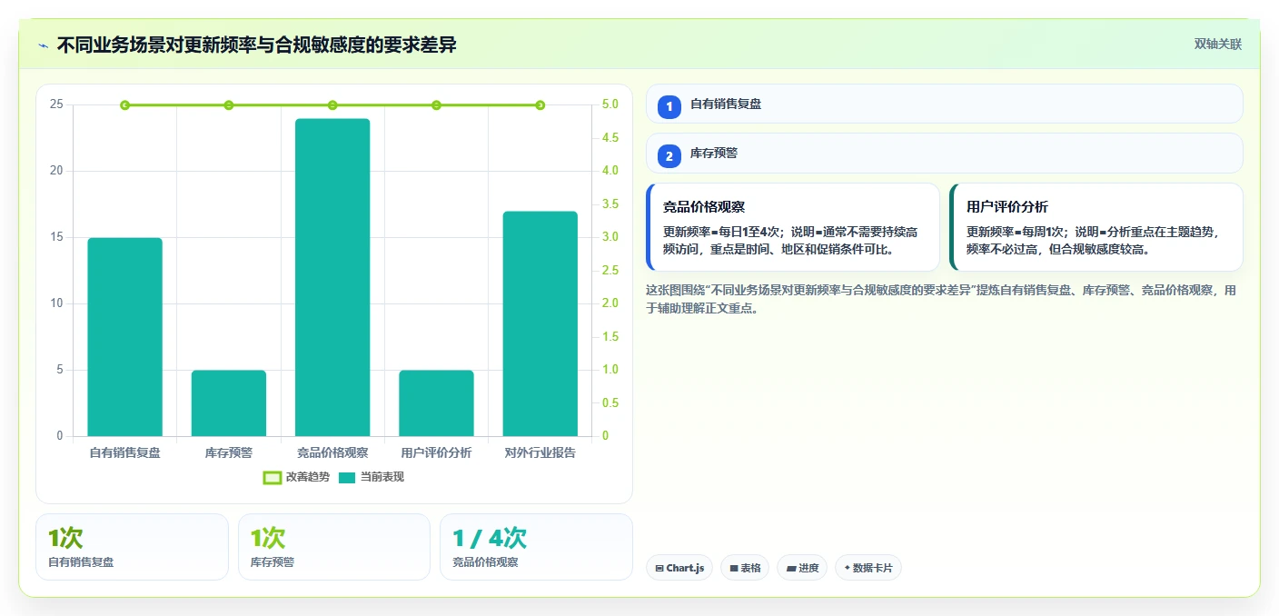Click the number 2 badge for 库存预警
Screen dimensions: 1279x616
pyautogui.click(x=669, y=156)
